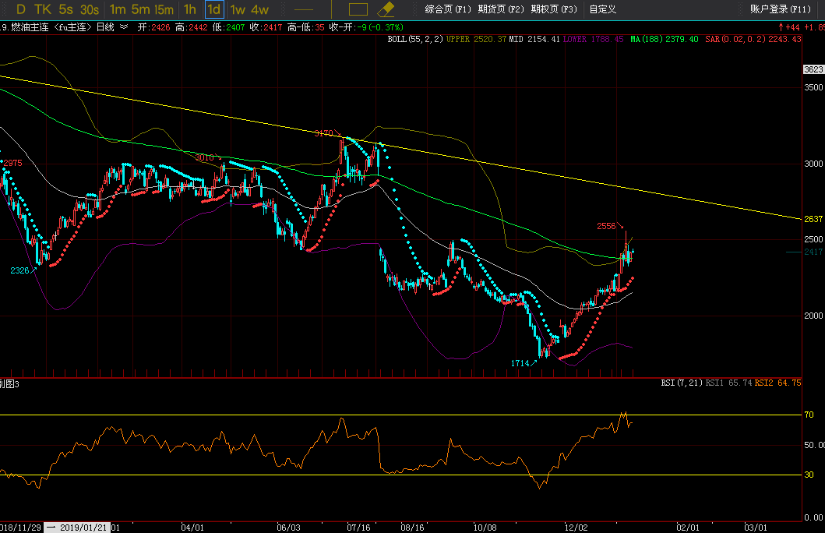
Task: Select the rectangle drawing tool
Action: click(358, 9)
